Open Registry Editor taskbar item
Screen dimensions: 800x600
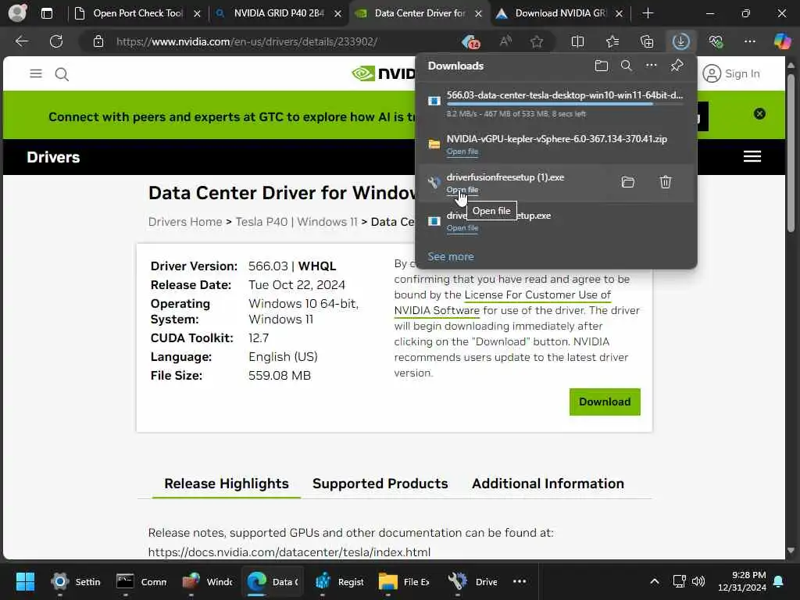(x=339, y=581)
